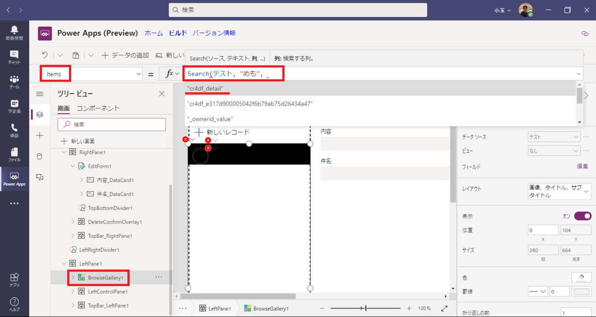The image size is (596, 317).
Task: Click BrowseGallery1 breadcrumb
Action: (x=266, y=308)
